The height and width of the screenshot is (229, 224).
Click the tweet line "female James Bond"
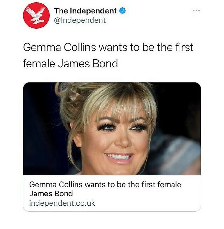(x=70, y=64)
